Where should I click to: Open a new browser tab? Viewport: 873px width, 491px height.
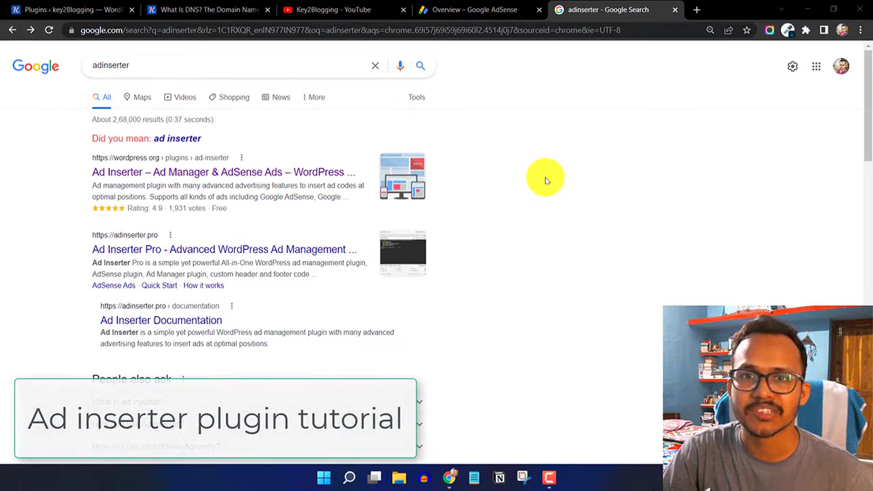click(x=697, y=10)
